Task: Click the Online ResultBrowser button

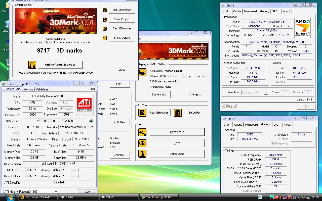Action: [x=60, y=65]
